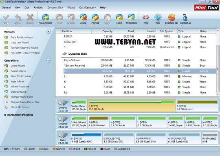Screen dimensions: 220x156
Task: Collapse the Operations panel section
Action: (48, 60)
